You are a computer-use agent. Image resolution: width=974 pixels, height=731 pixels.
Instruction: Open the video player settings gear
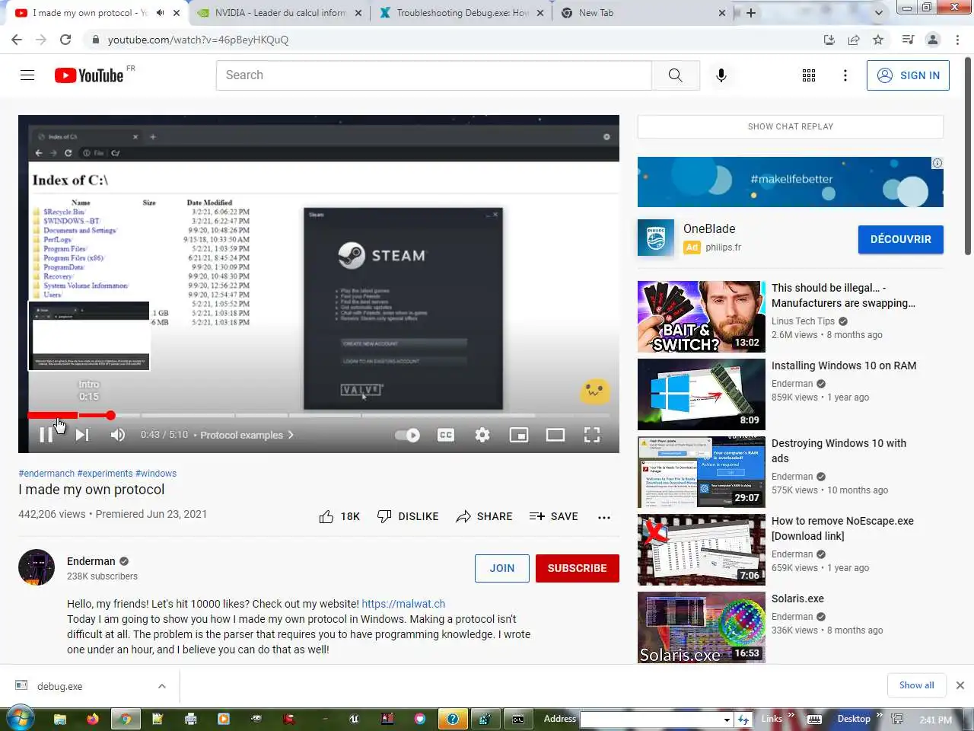pyautogui.click(x=482, y=435)
